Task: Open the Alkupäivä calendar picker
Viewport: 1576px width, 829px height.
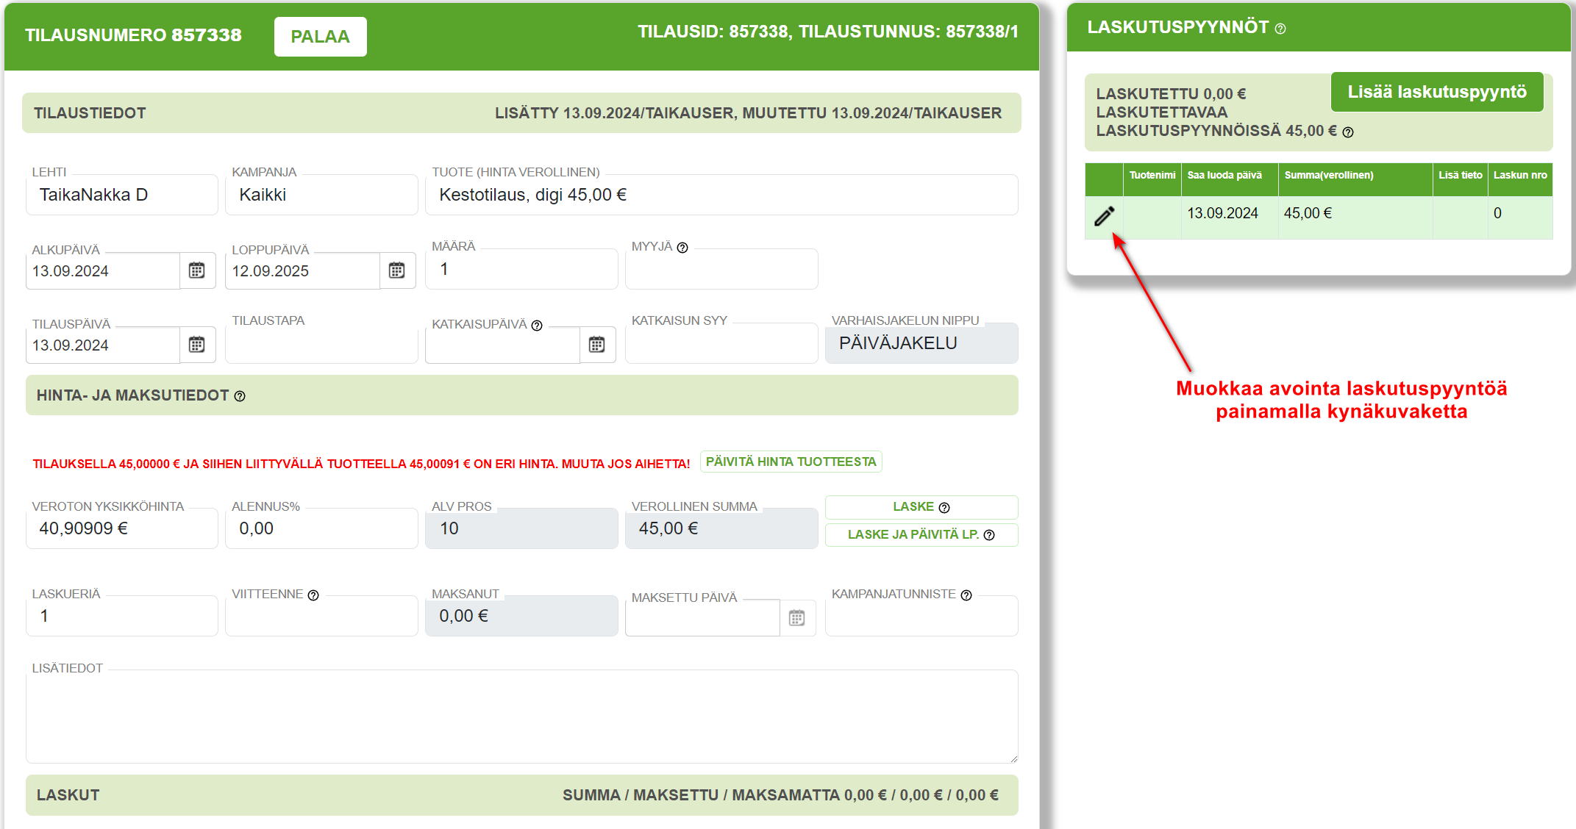Action: [x=197, y=270]
